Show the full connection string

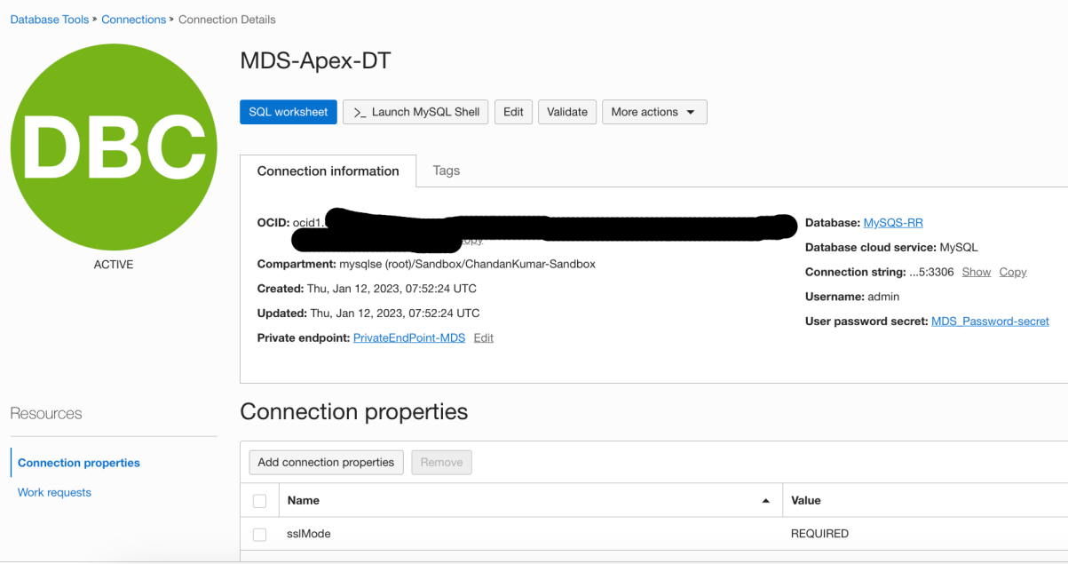click(976, 272)
